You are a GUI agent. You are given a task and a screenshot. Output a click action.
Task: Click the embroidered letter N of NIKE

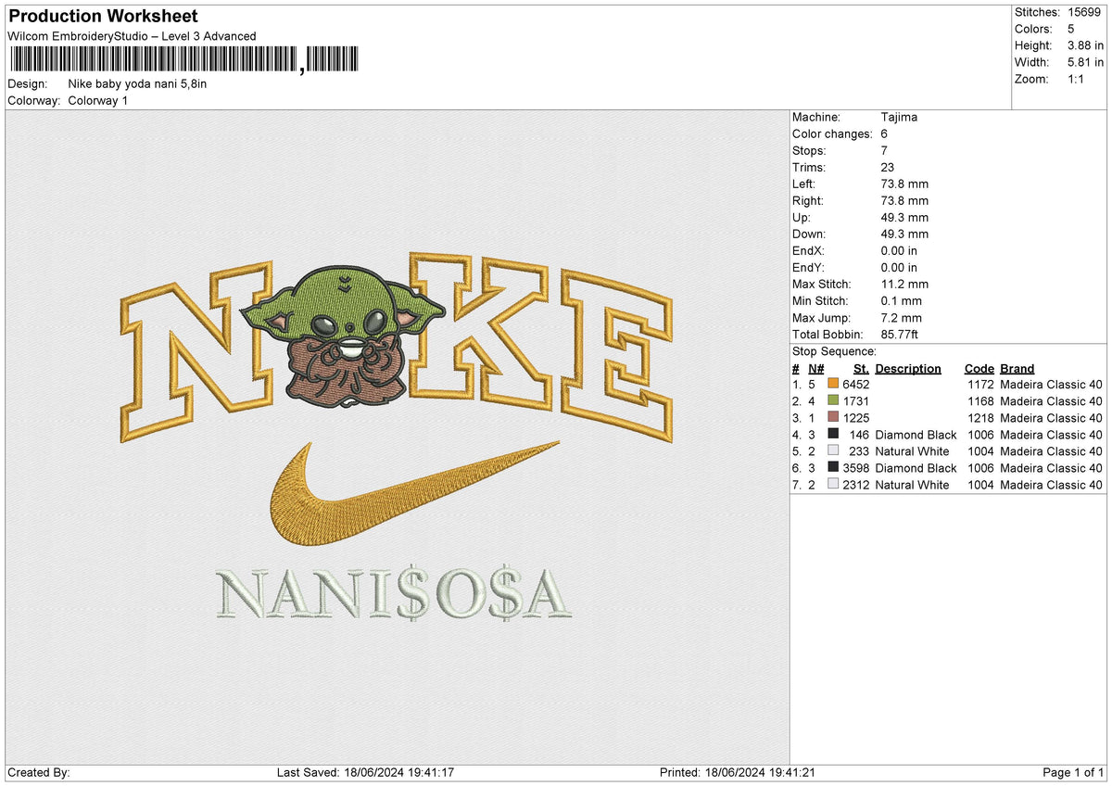pos(198,353)
